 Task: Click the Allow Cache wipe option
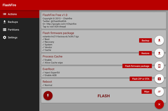[52, 63]
